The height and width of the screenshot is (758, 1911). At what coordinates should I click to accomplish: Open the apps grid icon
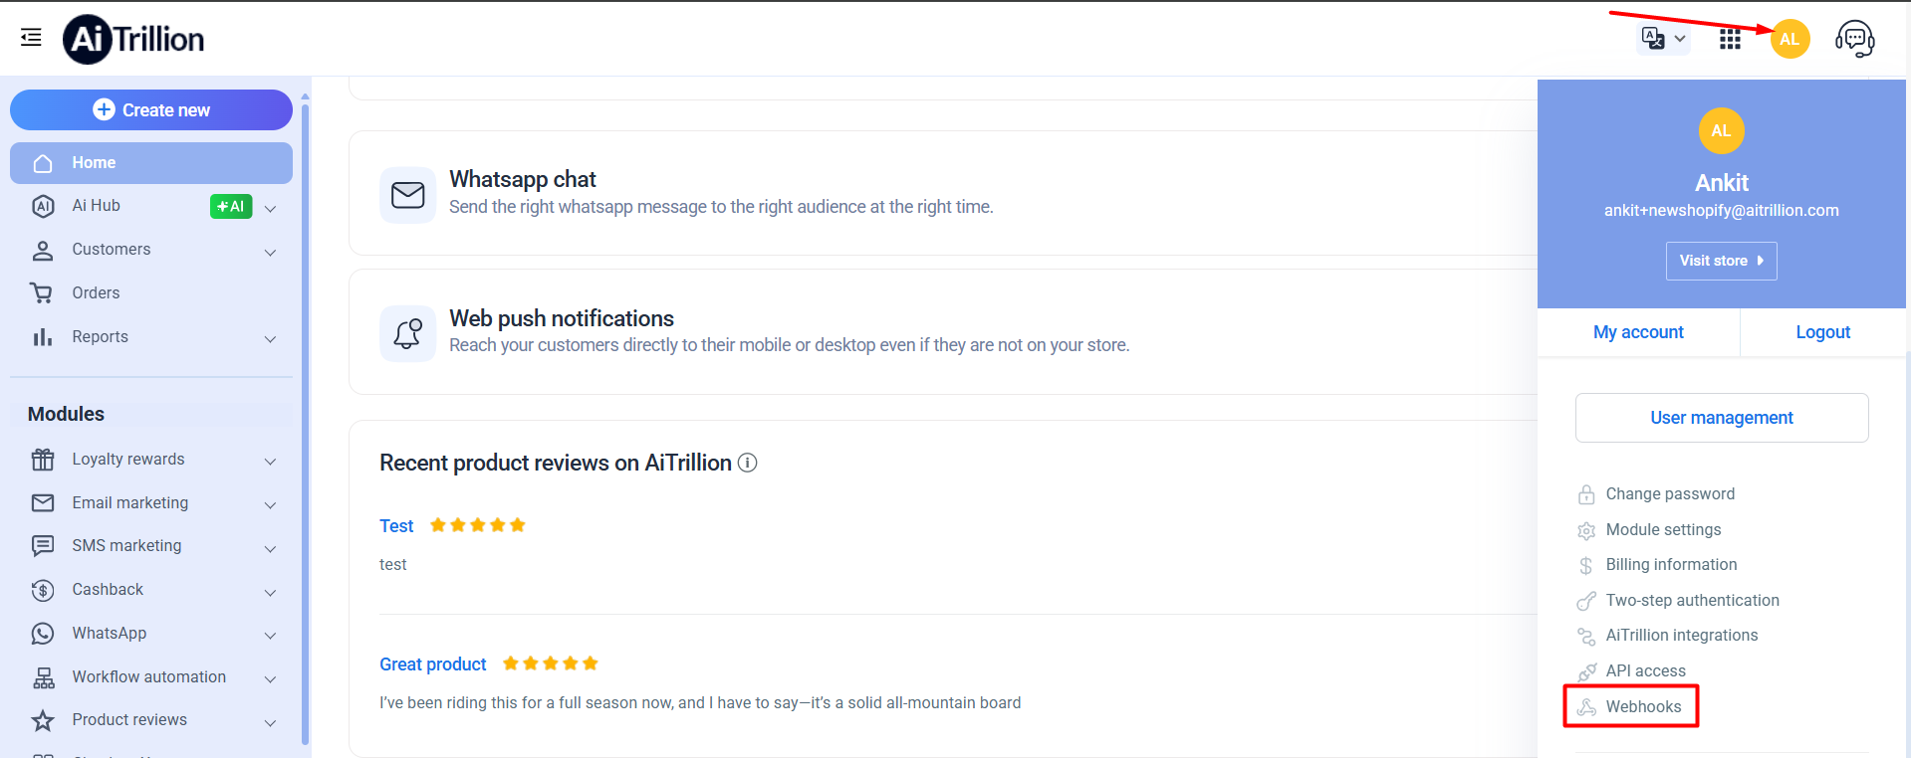click(1730, 39)
